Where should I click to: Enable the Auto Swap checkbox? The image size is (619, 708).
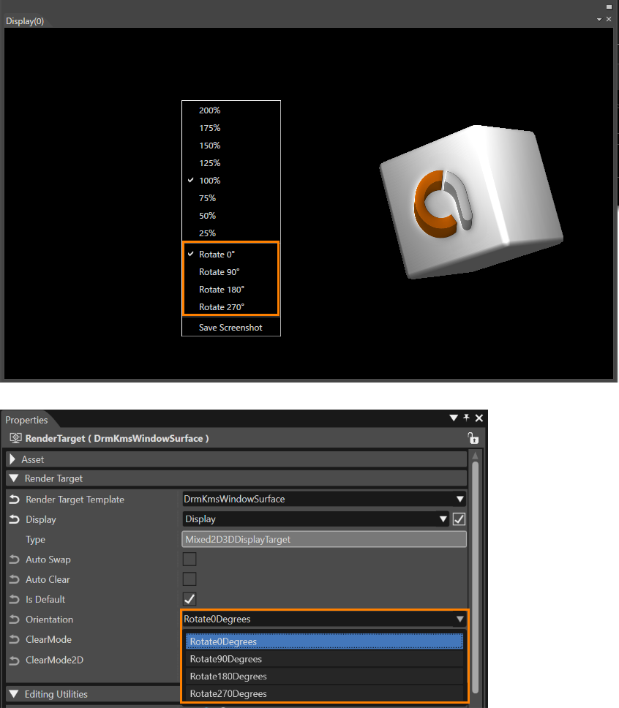pos(190,559)
